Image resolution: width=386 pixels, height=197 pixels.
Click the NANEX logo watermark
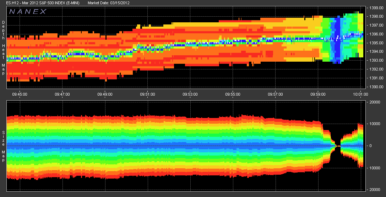click(x=28, y=11)
